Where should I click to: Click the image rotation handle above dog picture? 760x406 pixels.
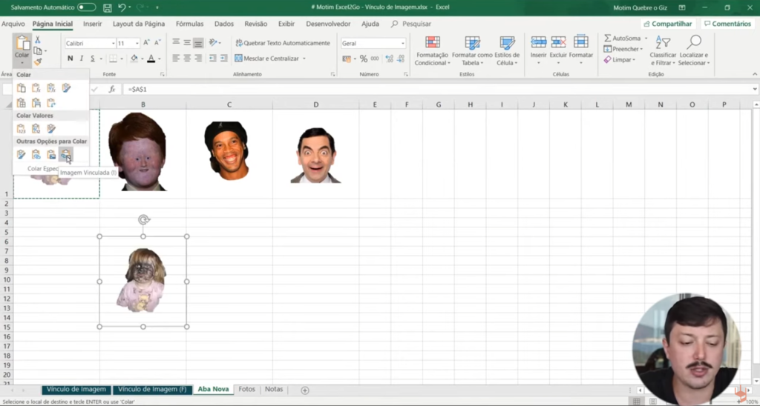(x=143, y=220)
